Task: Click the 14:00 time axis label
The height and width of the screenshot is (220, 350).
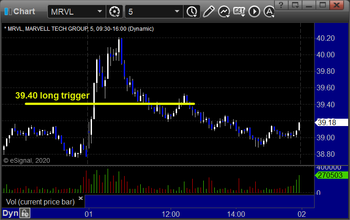Action: point(236,214)
